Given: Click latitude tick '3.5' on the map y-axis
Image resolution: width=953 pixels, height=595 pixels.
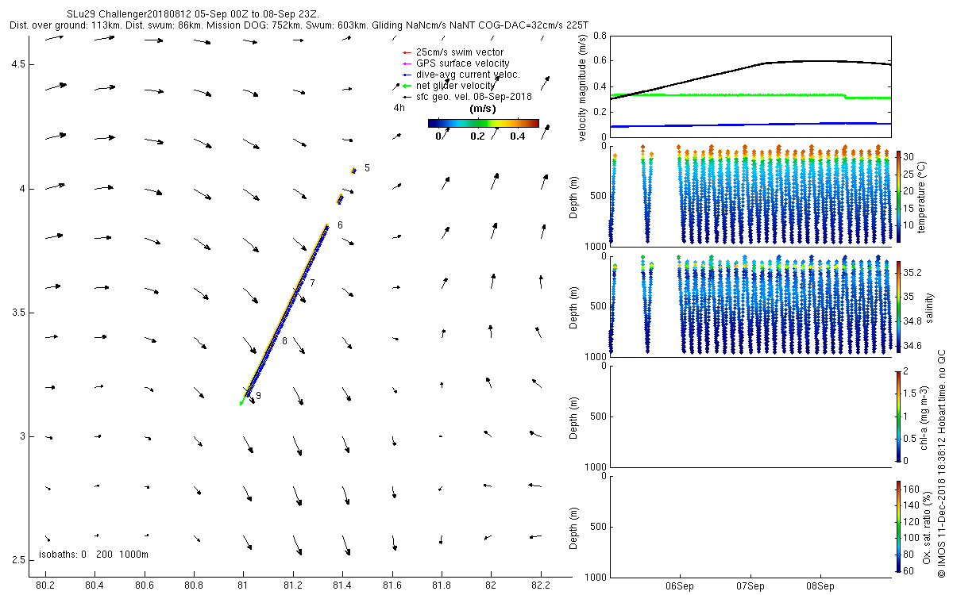Looking at the screenshot, I should point(17,313).
